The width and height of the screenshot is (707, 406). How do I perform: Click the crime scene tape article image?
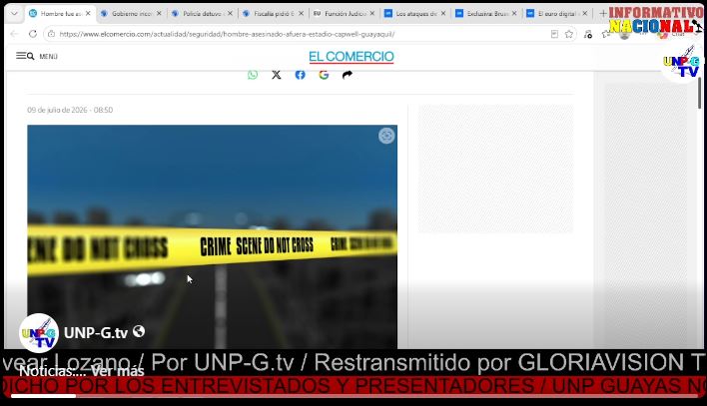click(x=213, y=236)
